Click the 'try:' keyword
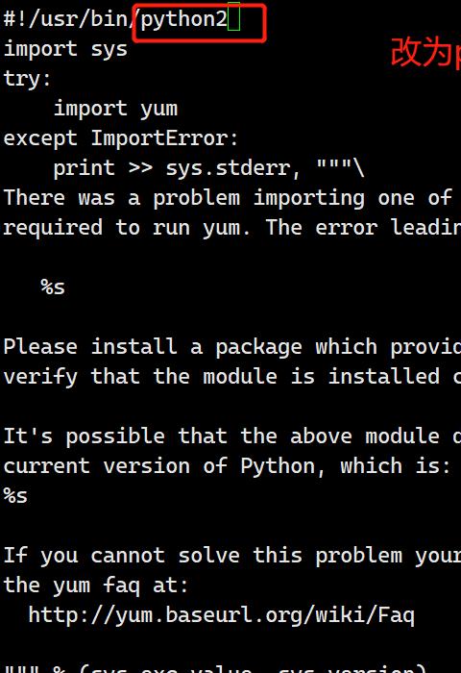Image resolution: width=461 pixels, height=673 pixels. tap(28, 79)
